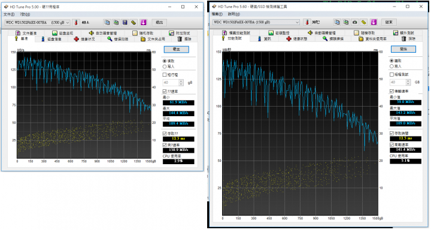Click purple down-arrow icon in HD Tune 5.00
This screenshot has width=431, height=230.
[x=143, y=23]
